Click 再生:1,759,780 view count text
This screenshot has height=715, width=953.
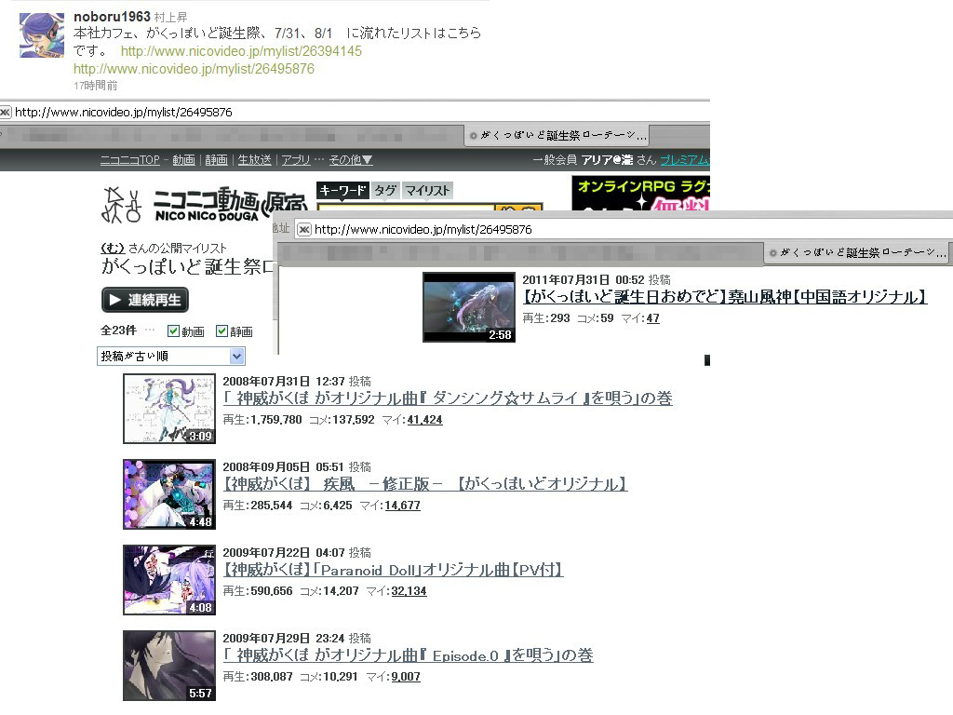click(x=262, y=420)
